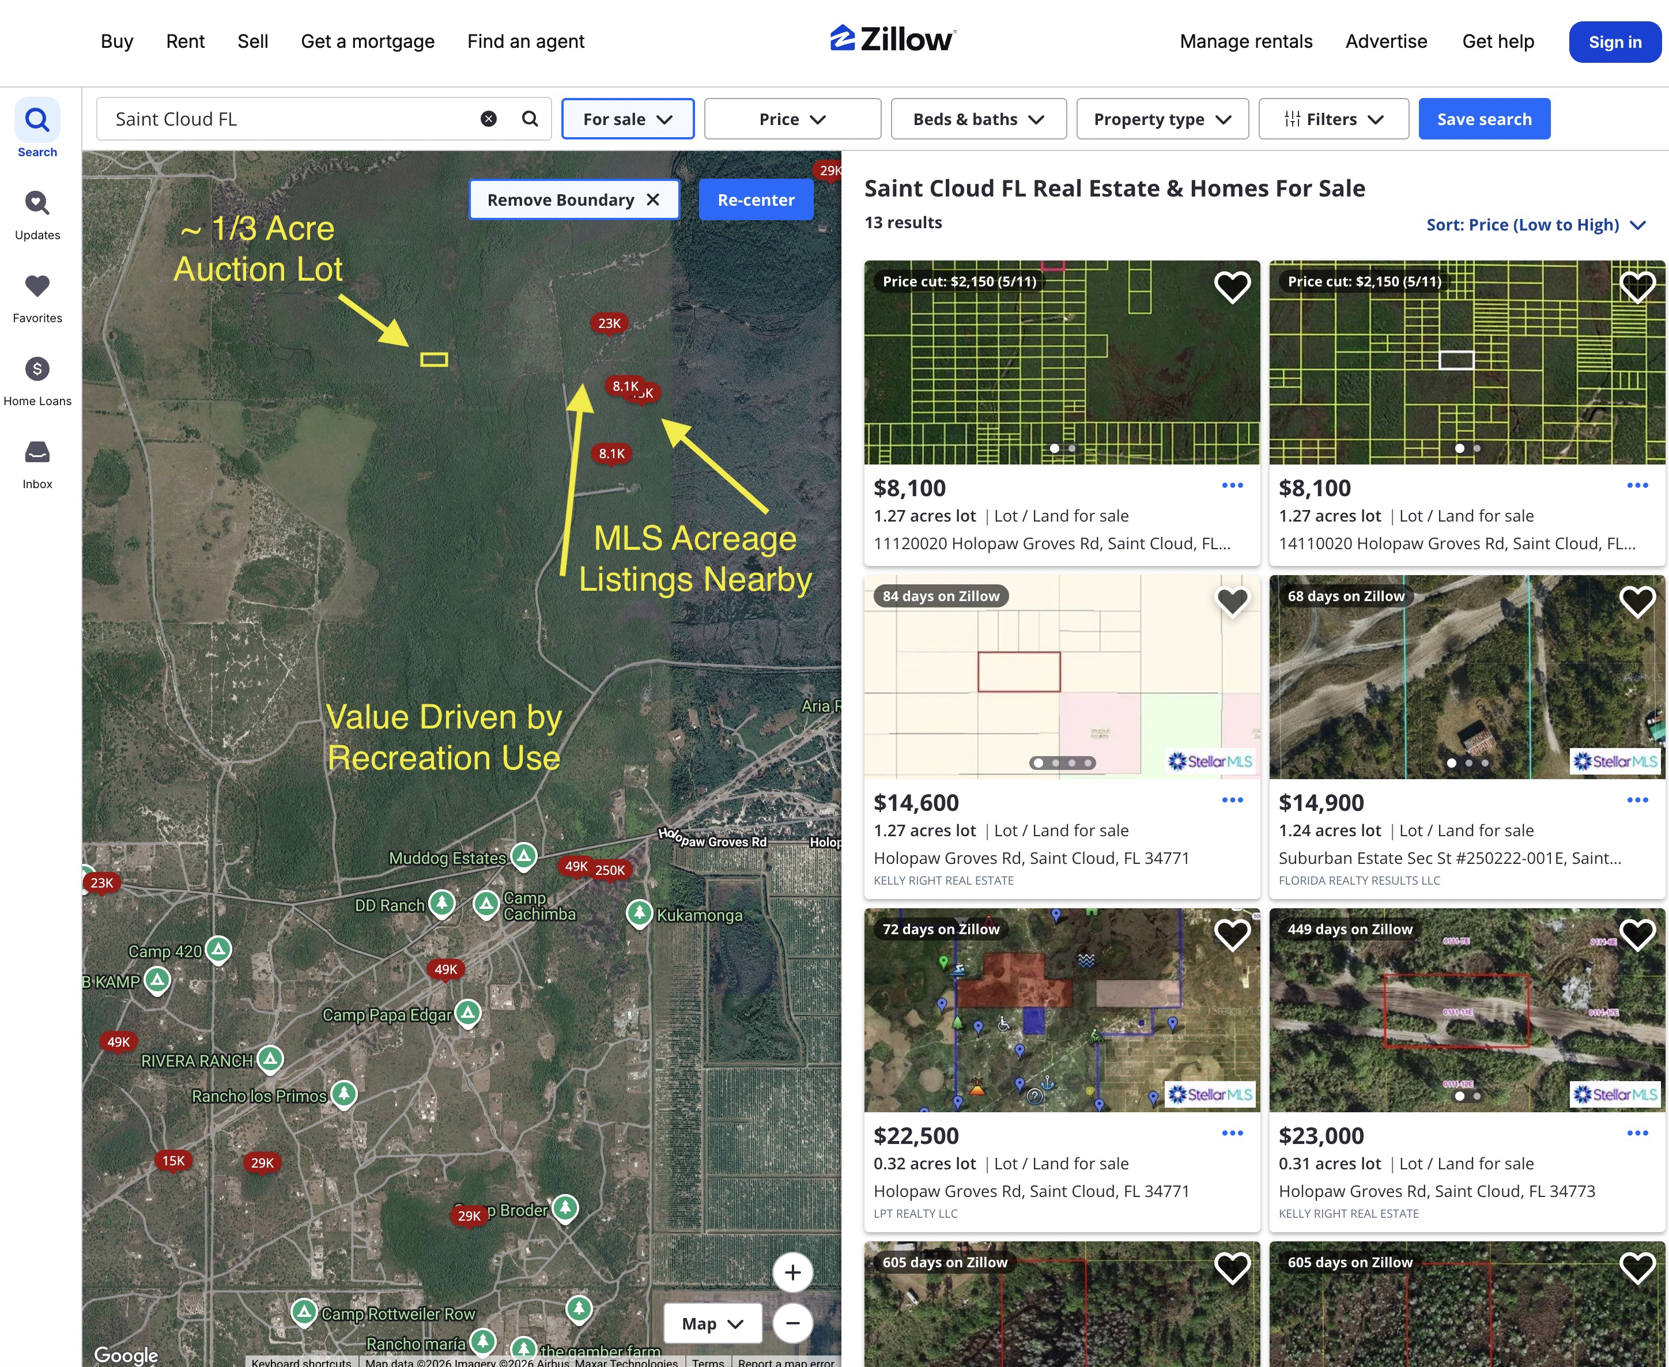Save 11120020 Holopaw Groves Rd to favorites
Image resolution: width=1669 pixels, height=1367 pixels.
(1232, 286)
